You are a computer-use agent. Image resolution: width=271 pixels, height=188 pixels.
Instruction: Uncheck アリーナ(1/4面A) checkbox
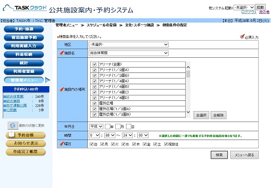point(95,81)
